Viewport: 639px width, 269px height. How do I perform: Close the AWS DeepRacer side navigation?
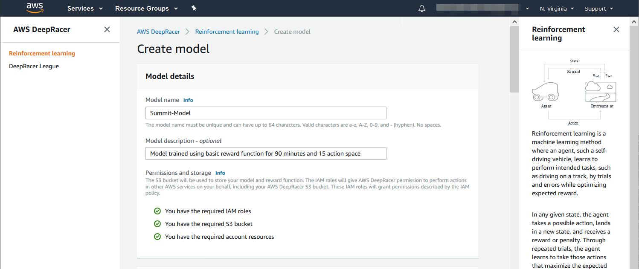tap(107, 29)
